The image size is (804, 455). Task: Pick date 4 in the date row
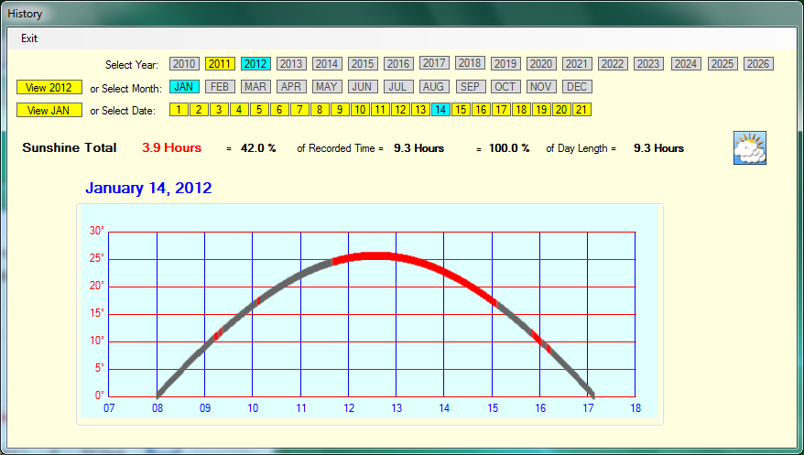tap(239, 110)
